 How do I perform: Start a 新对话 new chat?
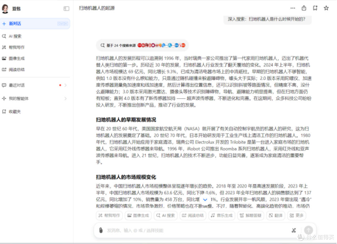[x=35, y=24]
